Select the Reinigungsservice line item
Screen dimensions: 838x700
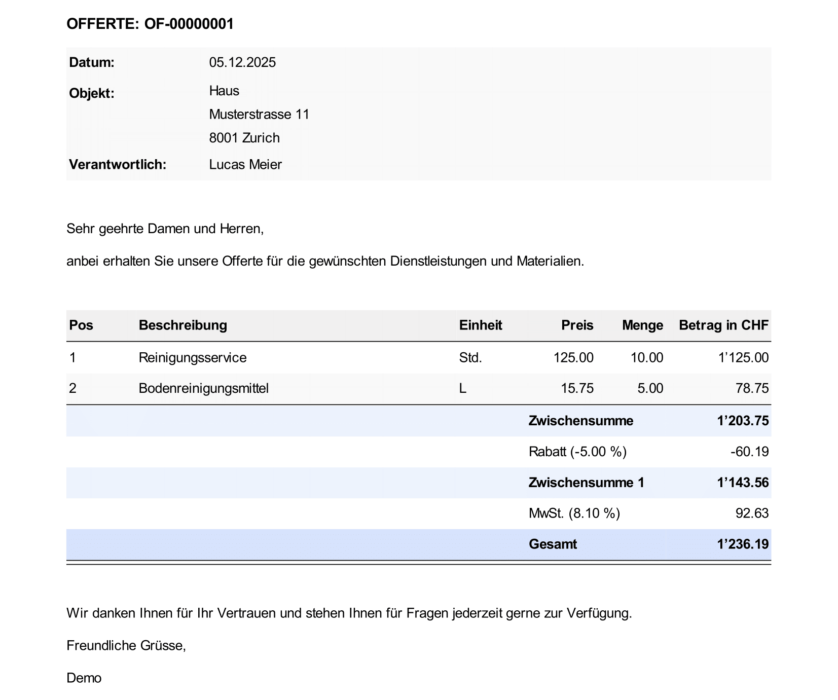193,358
